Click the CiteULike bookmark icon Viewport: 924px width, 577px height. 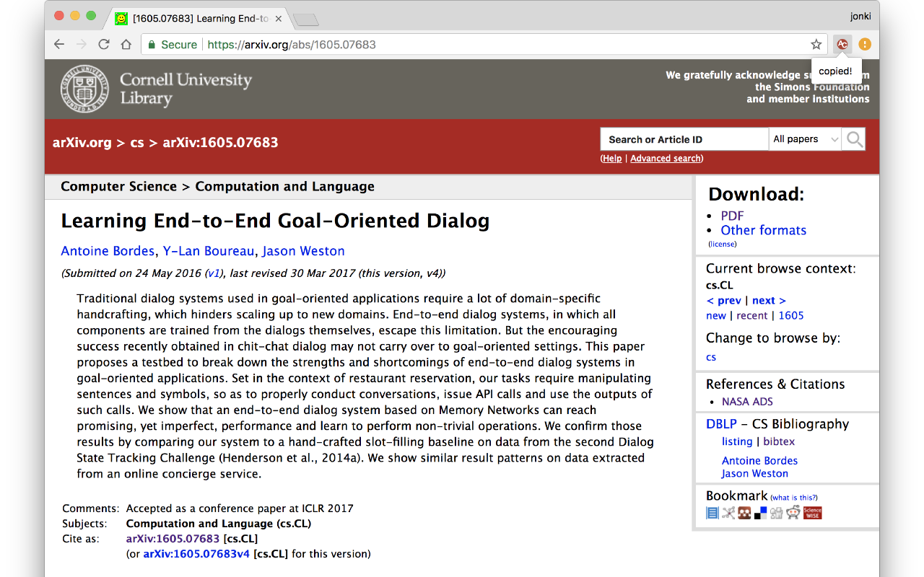pyautogui.click(x=712, y=513)
